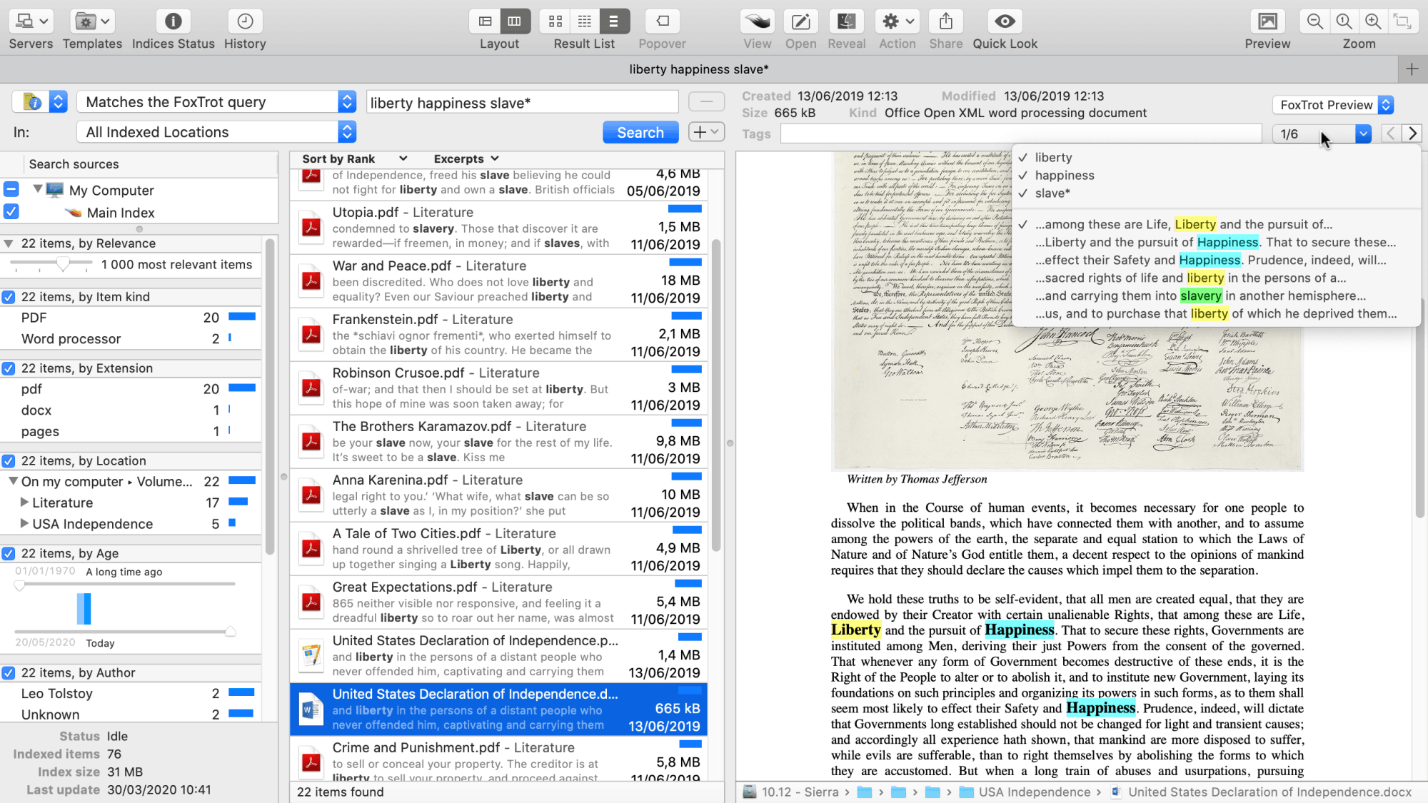This screenshot has width=1428, height=803.
Task: Jump to '...purchase that liberty' excerpt
Action: [x=1215, y=313]
